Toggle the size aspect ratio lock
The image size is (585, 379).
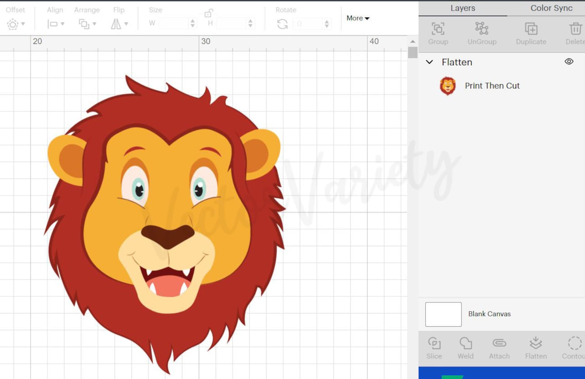tap(208, 13)
